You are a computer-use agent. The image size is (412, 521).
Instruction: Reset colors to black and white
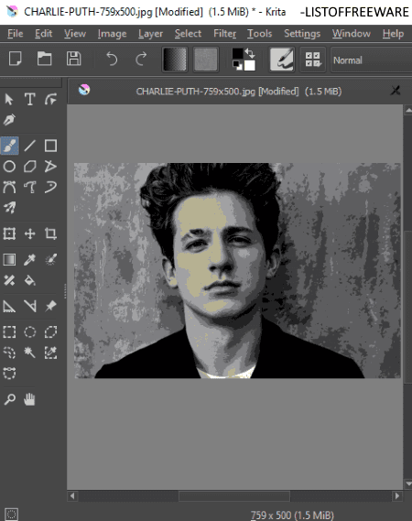[x=237, y=65]
